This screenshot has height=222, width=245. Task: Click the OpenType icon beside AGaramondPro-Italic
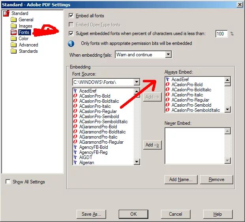75,137
